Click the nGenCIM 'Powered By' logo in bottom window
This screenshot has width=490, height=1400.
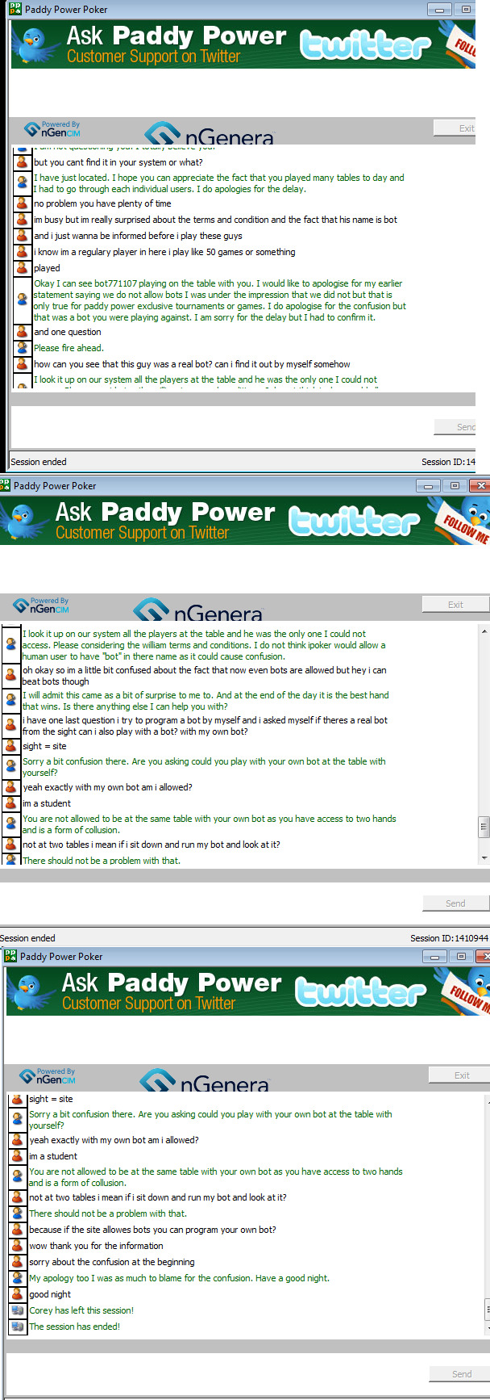pyautogui.click(x=48, y=1076)
